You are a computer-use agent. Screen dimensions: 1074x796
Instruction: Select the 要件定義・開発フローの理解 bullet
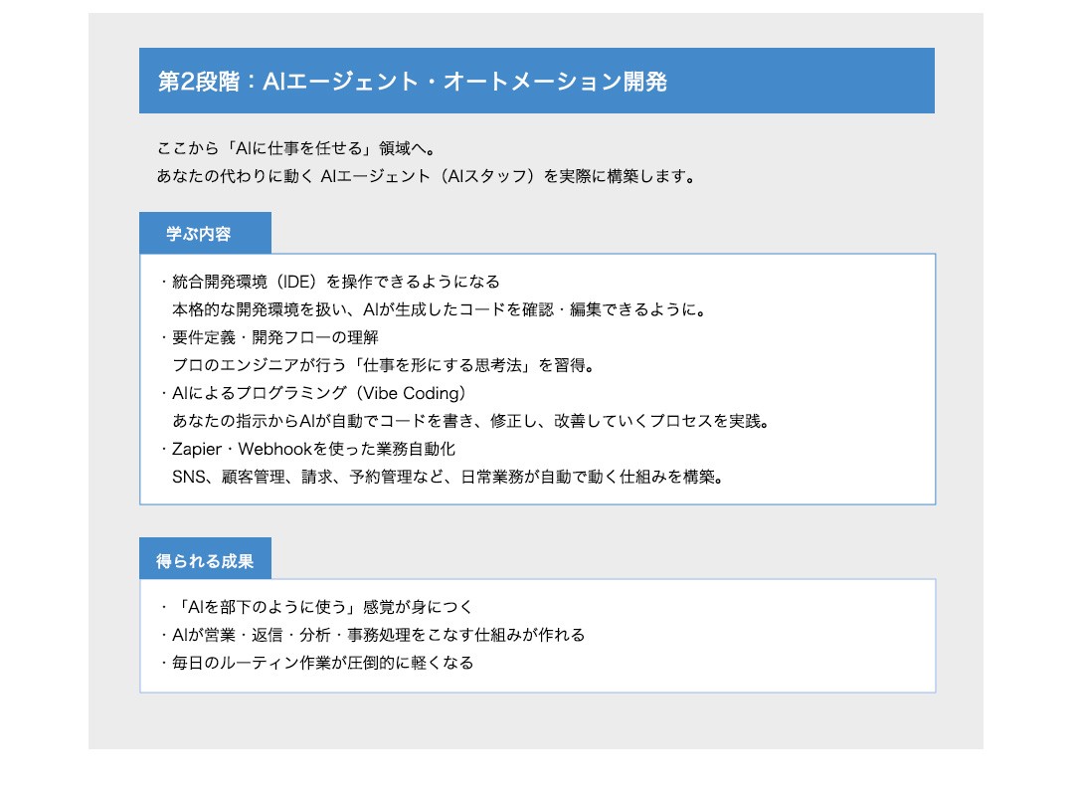coord(275,337)
